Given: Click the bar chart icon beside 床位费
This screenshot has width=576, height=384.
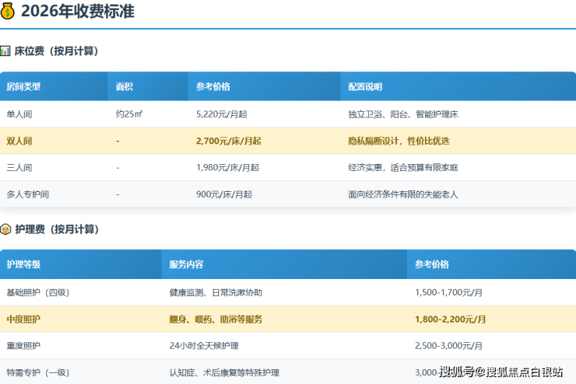Looking at the screenshot, I should [5, 51].
